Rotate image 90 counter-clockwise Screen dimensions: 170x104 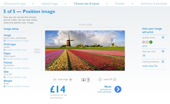coord(100,80)
